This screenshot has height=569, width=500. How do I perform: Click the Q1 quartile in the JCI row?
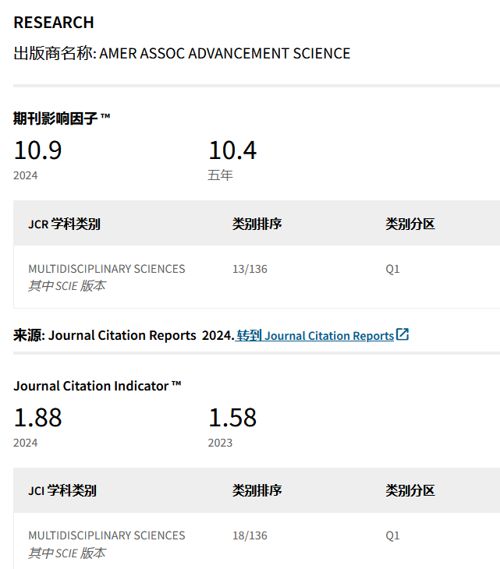tap(392, 535)
